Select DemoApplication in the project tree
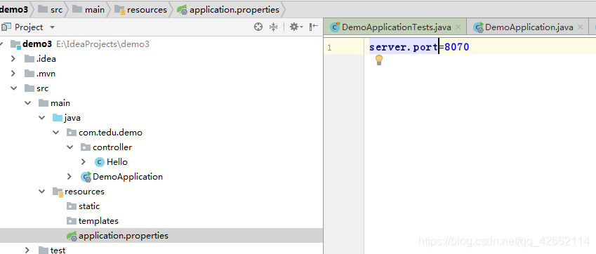The height and width of the screenshot is (254, 596). 128,177
